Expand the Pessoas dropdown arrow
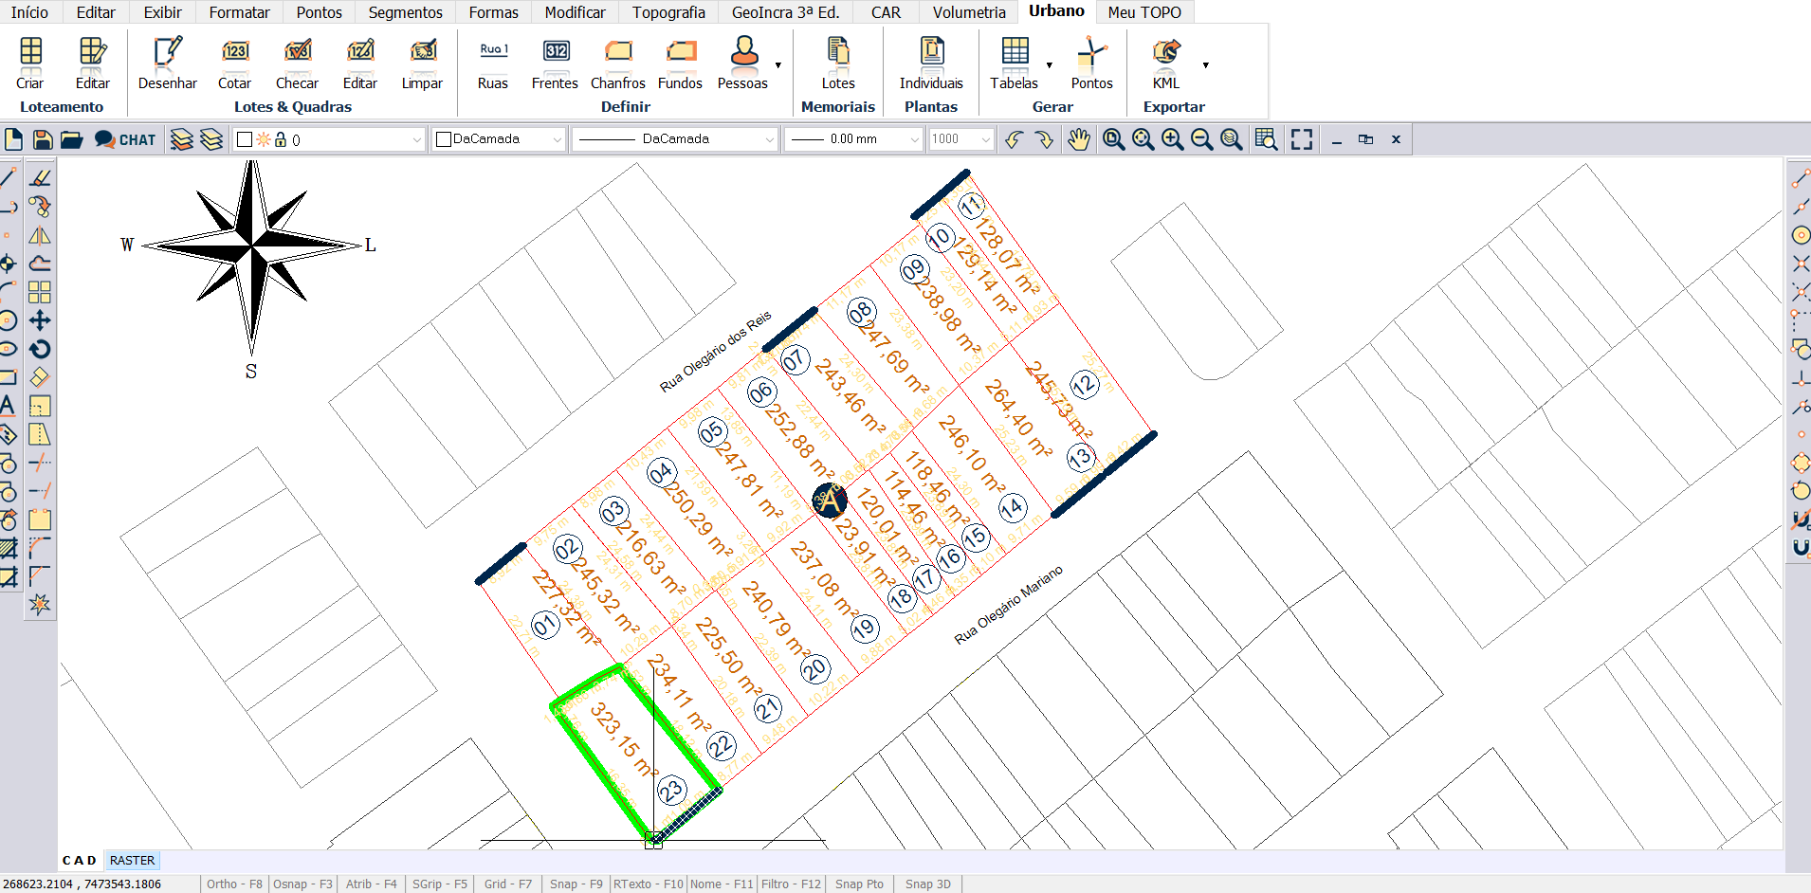This screenshot has width=1811, height=893. coord(778,65)
